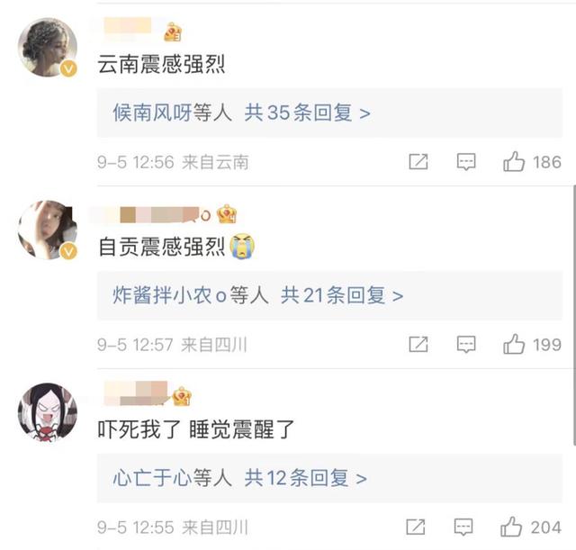Repost the 云南震感强烈 comment
576x550 pixels.
coord(418,162)
